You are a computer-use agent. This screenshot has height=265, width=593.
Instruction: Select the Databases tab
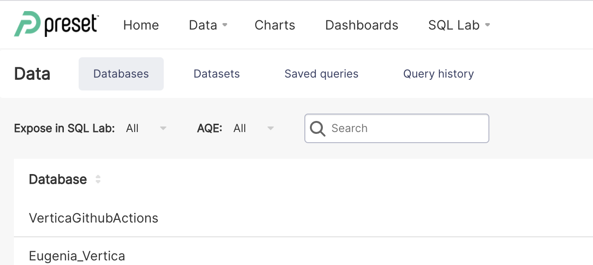coord(121,74)
